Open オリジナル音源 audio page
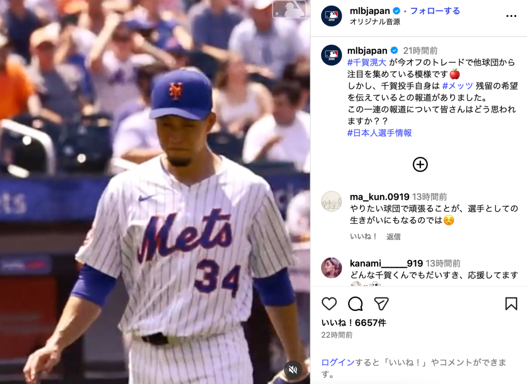This screenshot has height=384, width=527. click(x=375, y=22)
